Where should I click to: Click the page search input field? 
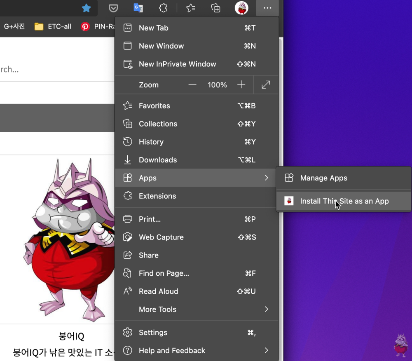click(x=57, y=69)
